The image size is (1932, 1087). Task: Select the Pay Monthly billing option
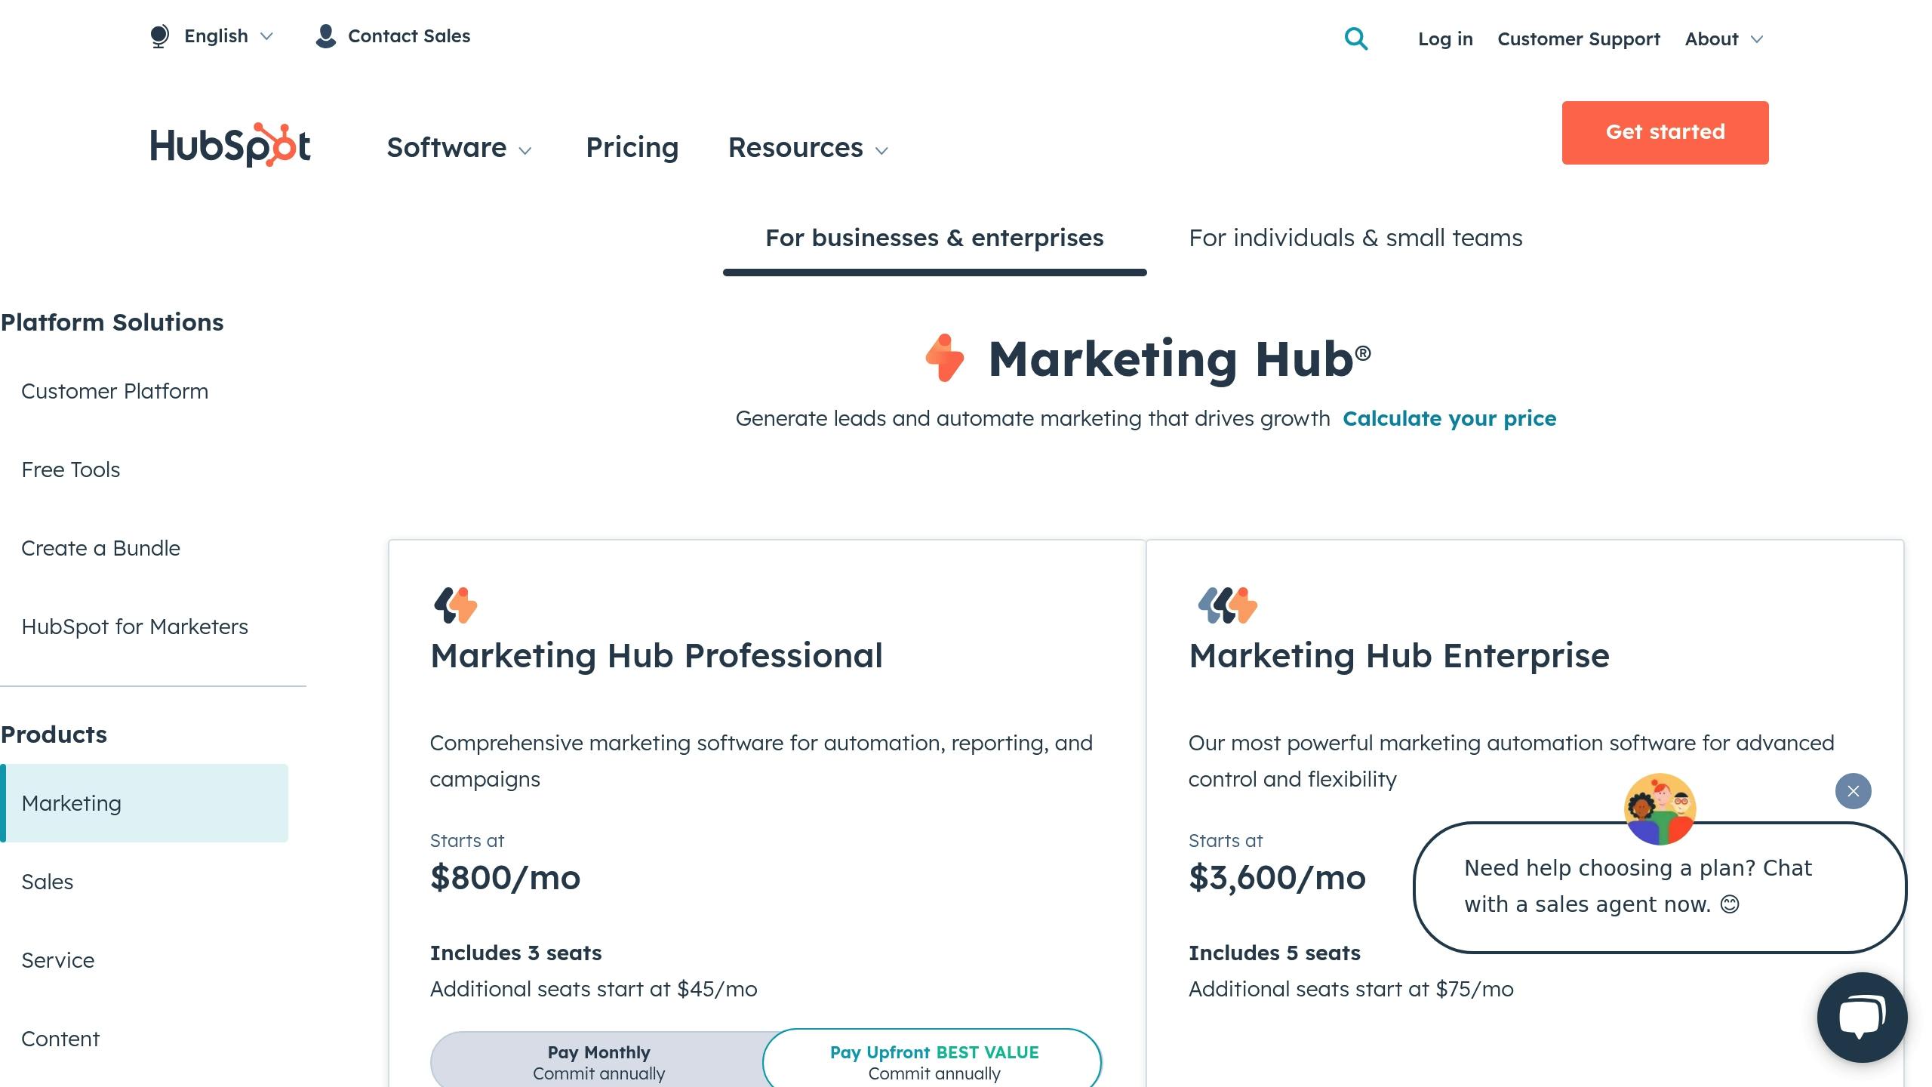(x=598, y=1062)
